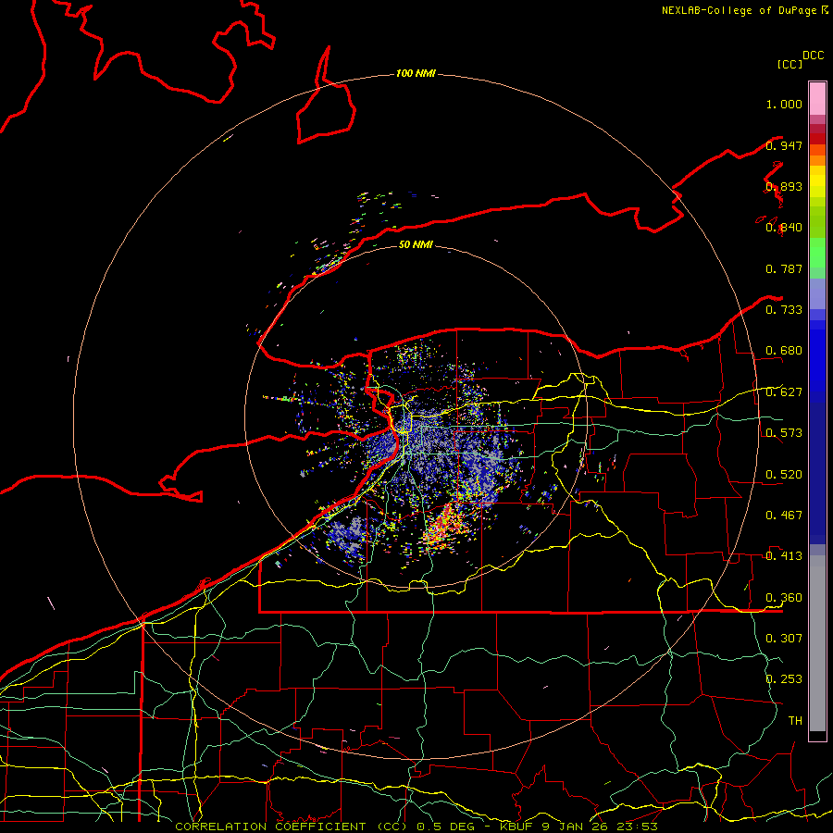Click the 0.253 scale value

pos(784,679)
